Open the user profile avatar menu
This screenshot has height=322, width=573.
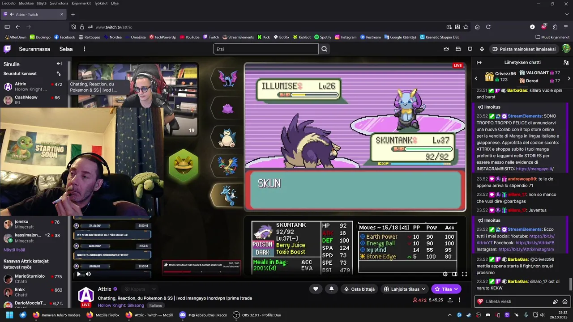pos(566,49)
